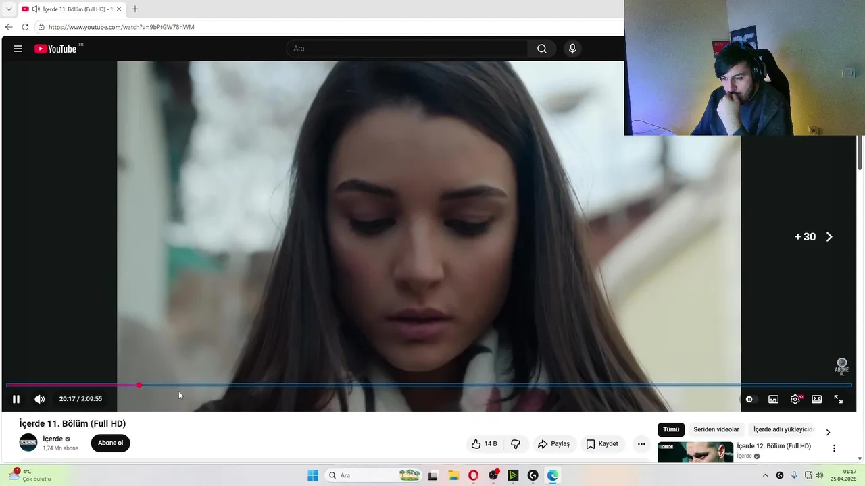
Task: Close the İçerde 11. Bölüm tab
Action: (x=119, y=9)
